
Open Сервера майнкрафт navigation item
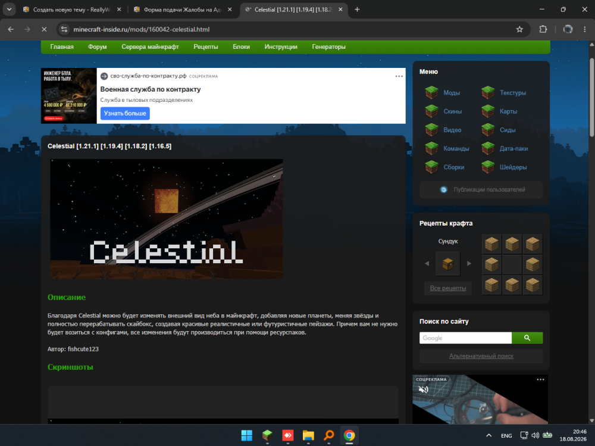point(151,46)
